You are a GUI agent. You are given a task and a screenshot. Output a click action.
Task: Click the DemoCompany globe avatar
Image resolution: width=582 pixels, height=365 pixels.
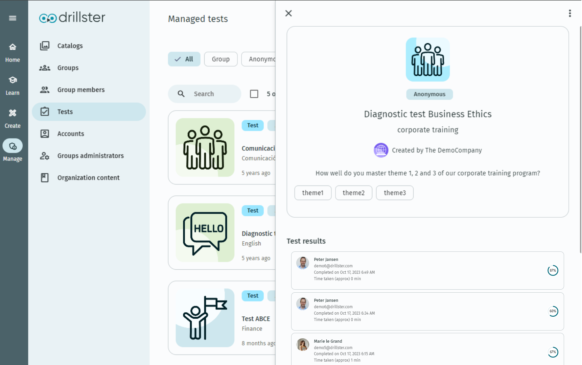click(x=381, y=150)
